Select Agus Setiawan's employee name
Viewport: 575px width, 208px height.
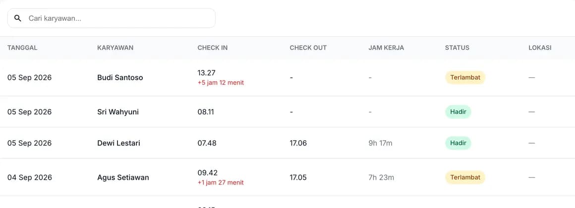[x=123, y=178]
